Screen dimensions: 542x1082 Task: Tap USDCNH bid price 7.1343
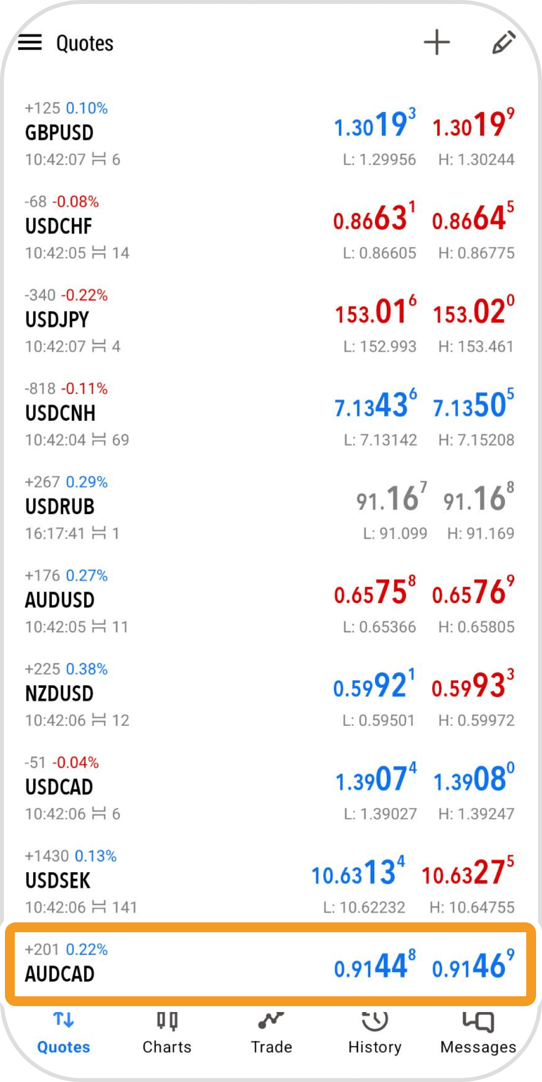click(375, 405)
